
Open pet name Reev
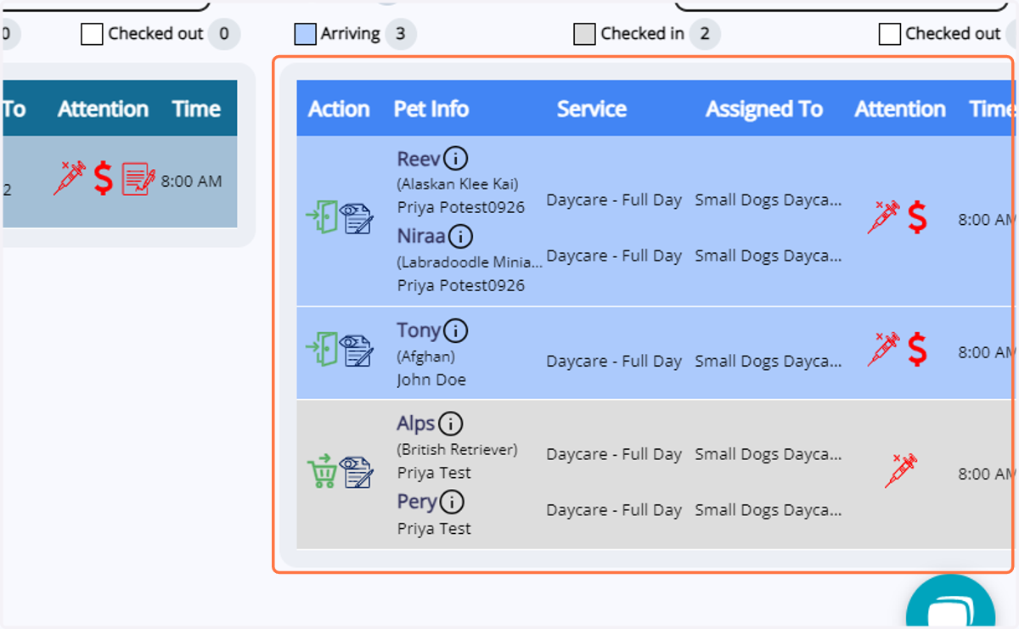coord(419,159)
